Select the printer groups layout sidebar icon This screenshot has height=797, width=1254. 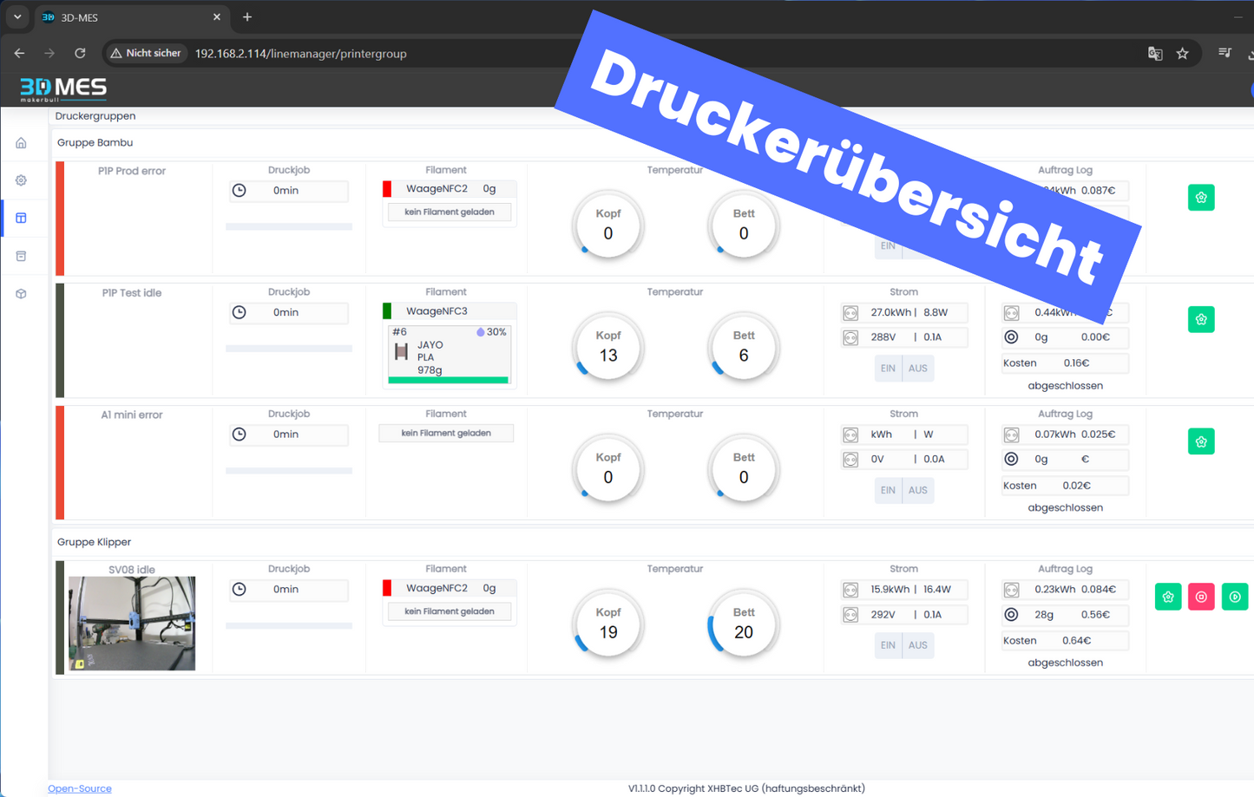[21, 219]
